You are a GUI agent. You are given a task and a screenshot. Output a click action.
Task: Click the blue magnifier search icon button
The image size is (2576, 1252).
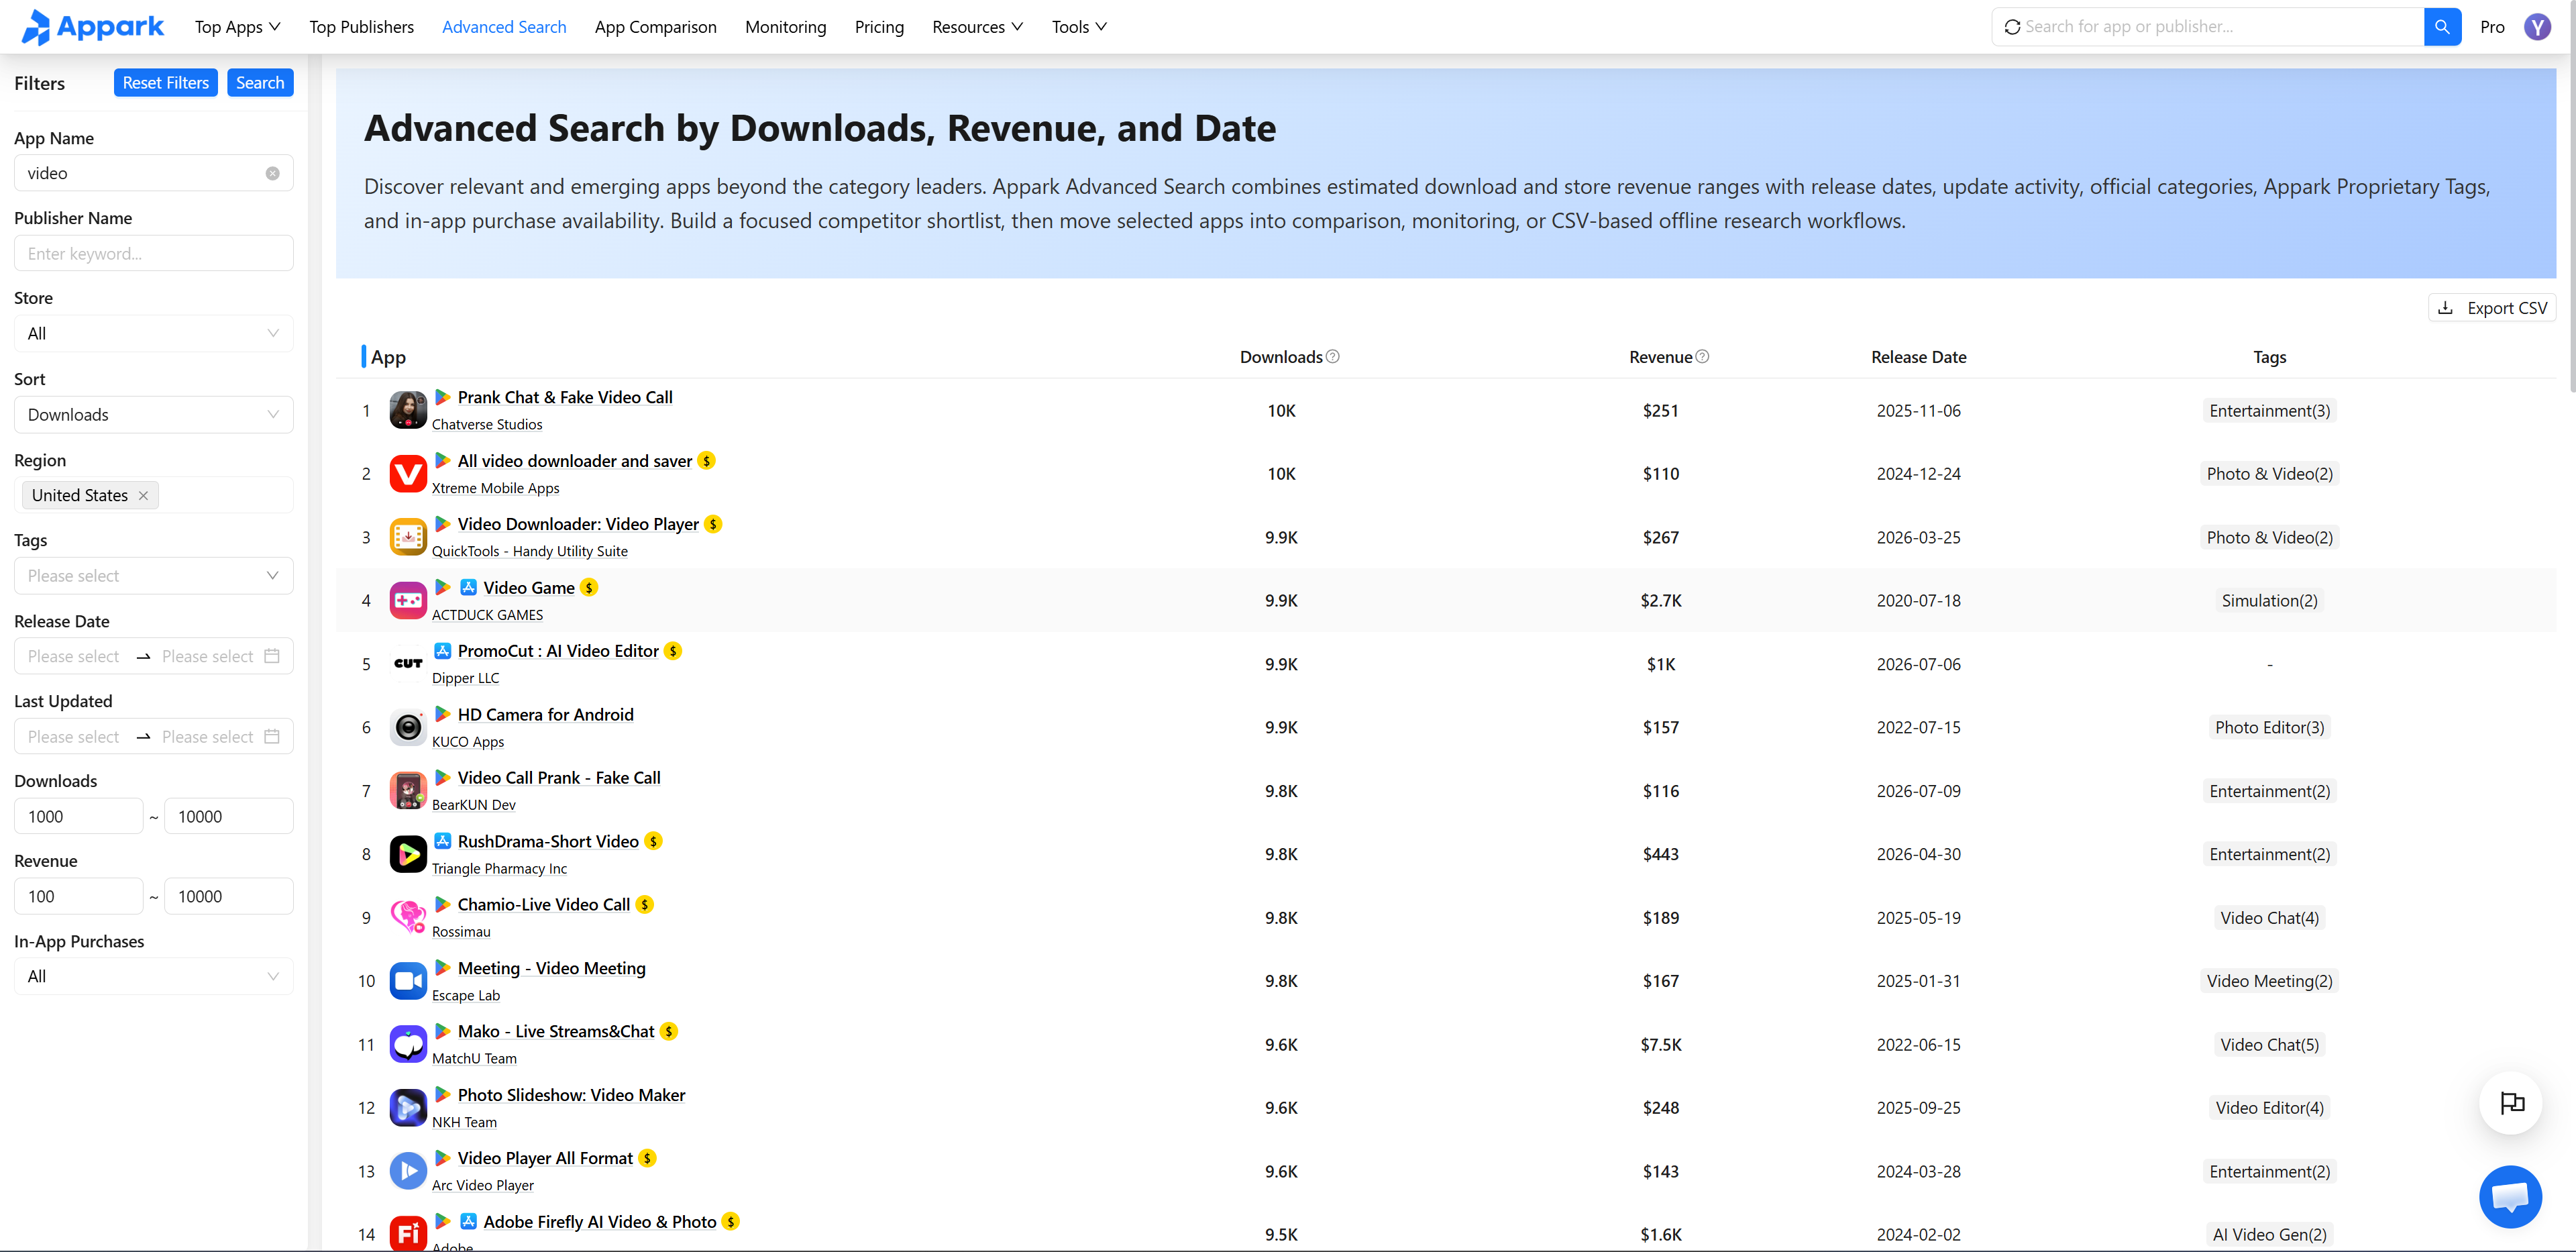[x=2442, y=27]
